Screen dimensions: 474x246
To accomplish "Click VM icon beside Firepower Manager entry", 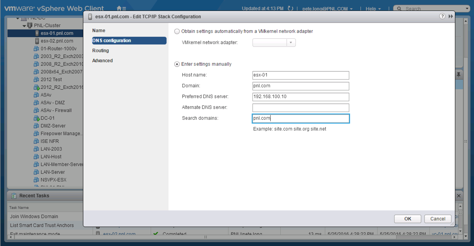I will [36, 134].
